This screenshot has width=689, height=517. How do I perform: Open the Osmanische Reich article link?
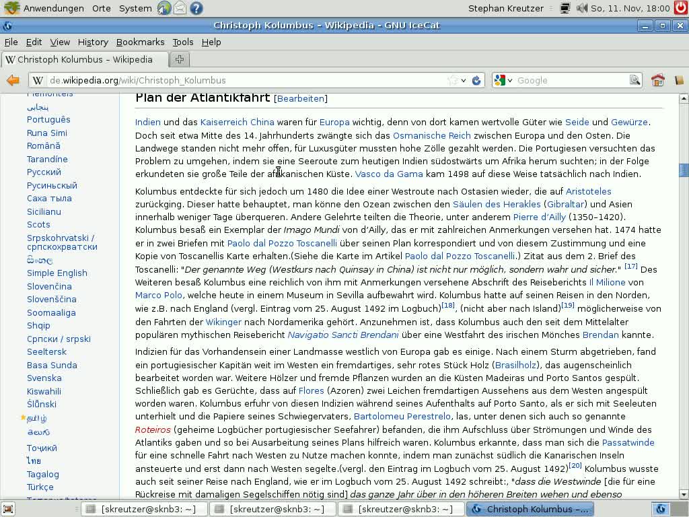[431, 135]
